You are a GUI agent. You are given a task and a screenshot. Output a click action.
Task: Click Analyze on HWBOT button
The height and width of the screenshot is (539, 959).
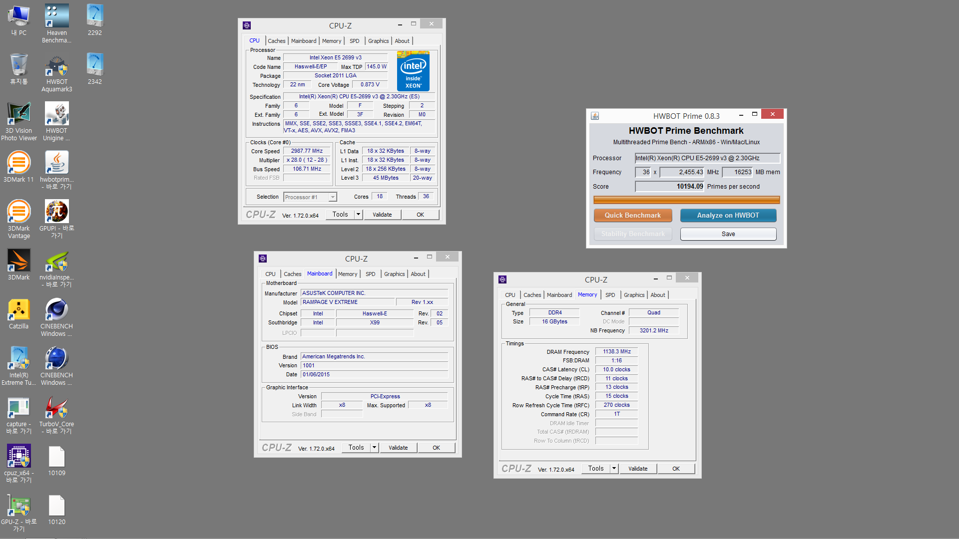[x=728, y=216]
